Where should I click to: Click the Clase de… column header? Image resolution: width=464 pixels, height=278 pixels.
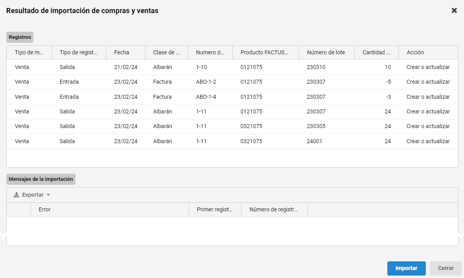[166, 53]
